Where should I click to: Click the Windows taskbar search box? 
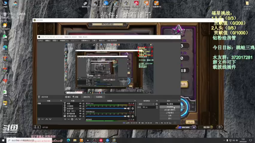(29, 140)
